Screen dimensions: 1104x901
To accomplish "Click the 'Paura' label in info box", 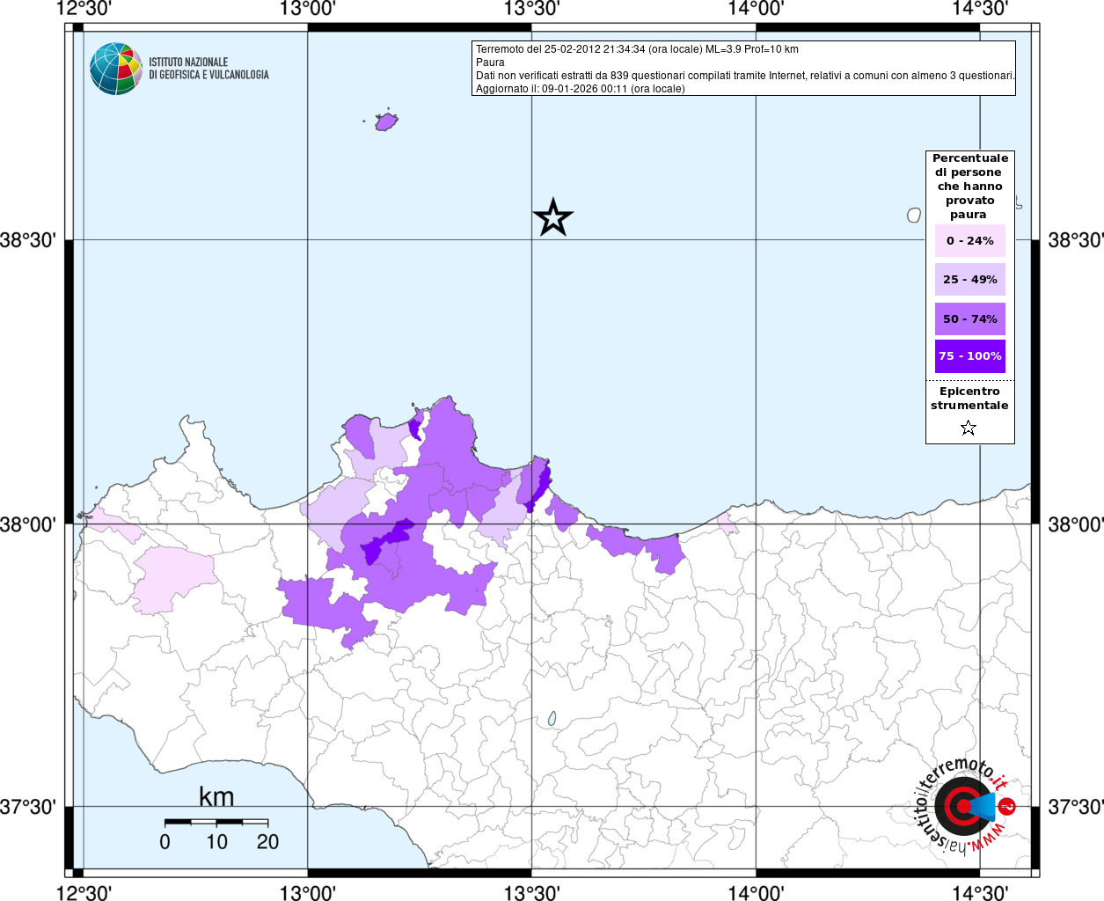I will 490,62.
